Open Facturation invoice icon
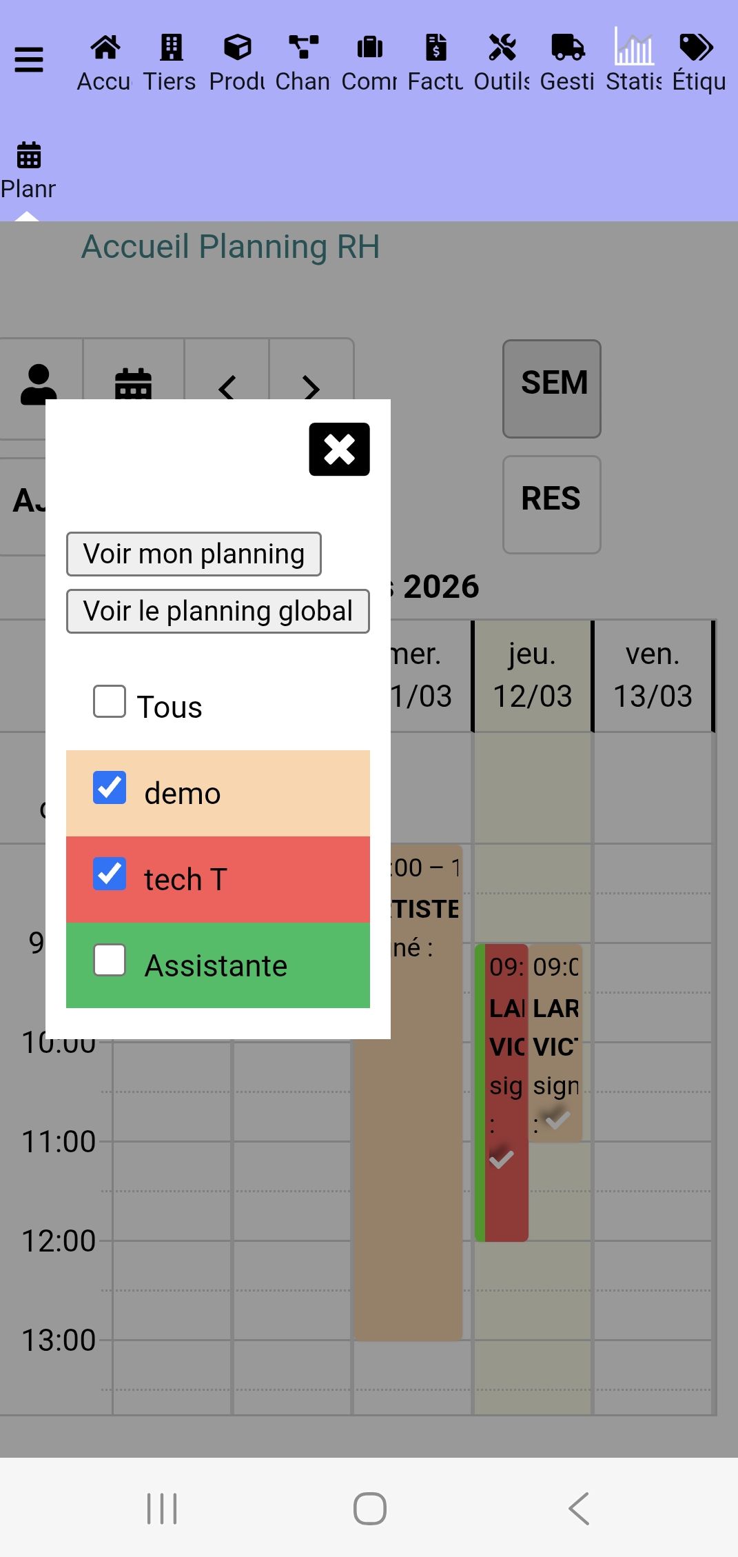 pos(436,48)
